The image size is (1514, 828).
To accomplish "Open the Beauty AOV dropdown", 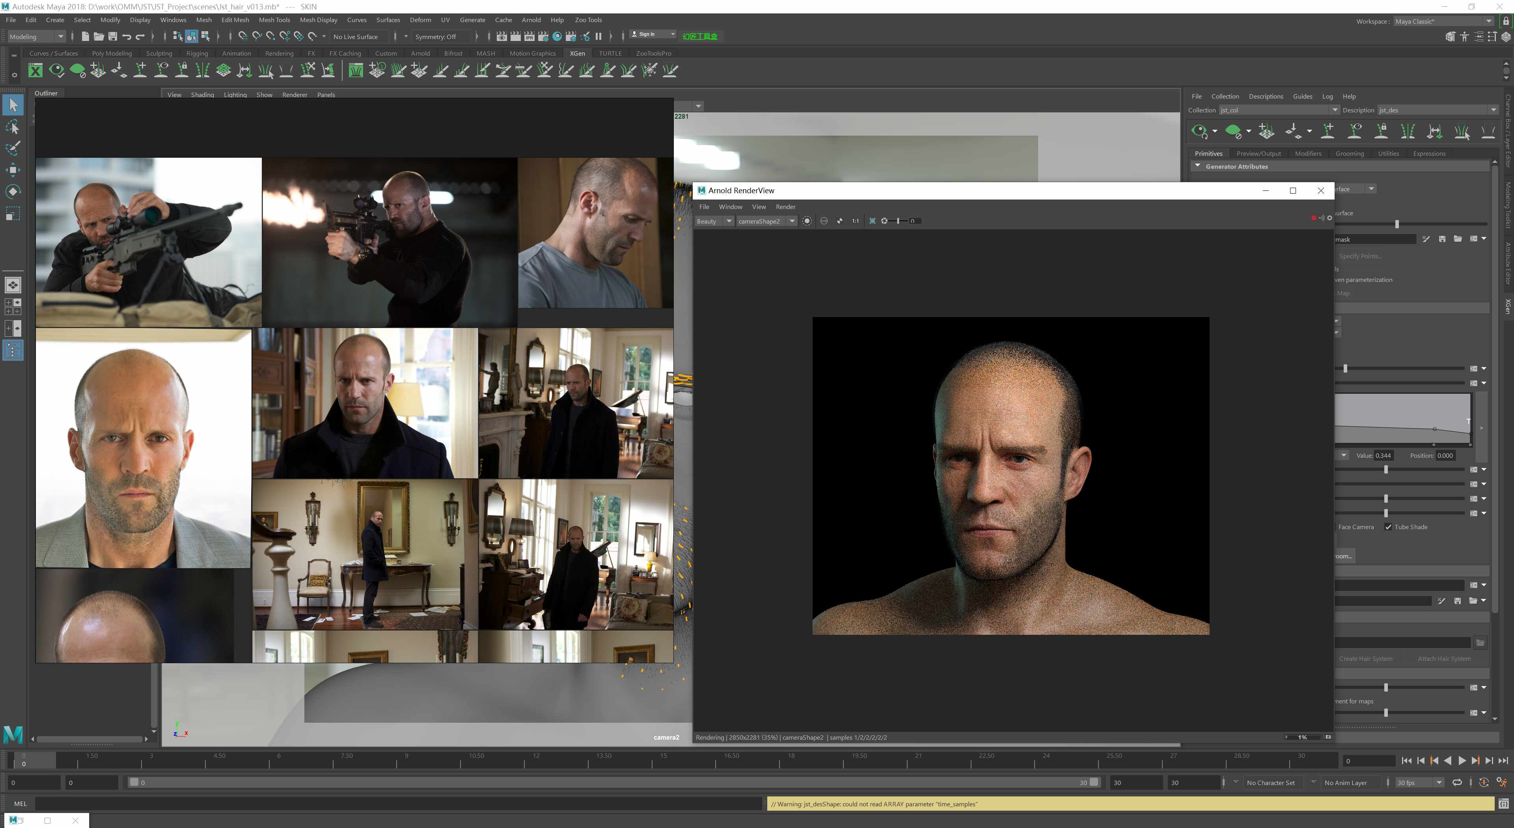I will click(714, 221).
